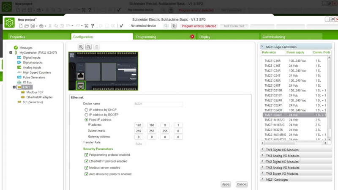Click the Device name field
This screenshot has width=338, height=190.
point(158,104)
